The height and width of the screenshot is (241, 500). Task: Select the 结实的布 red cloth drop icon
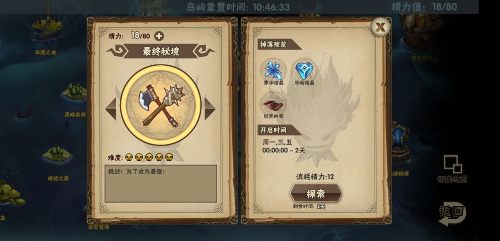pyautogui.click(x=273, y=105)
